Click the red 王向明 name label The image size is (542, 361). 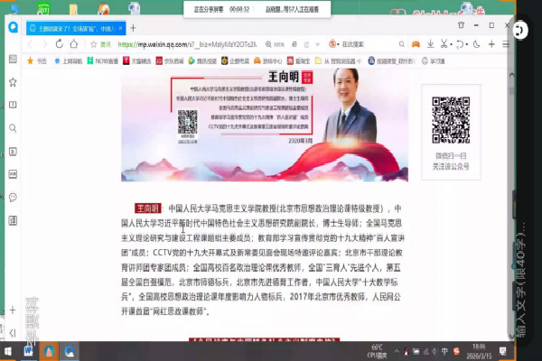coord(147,208)
